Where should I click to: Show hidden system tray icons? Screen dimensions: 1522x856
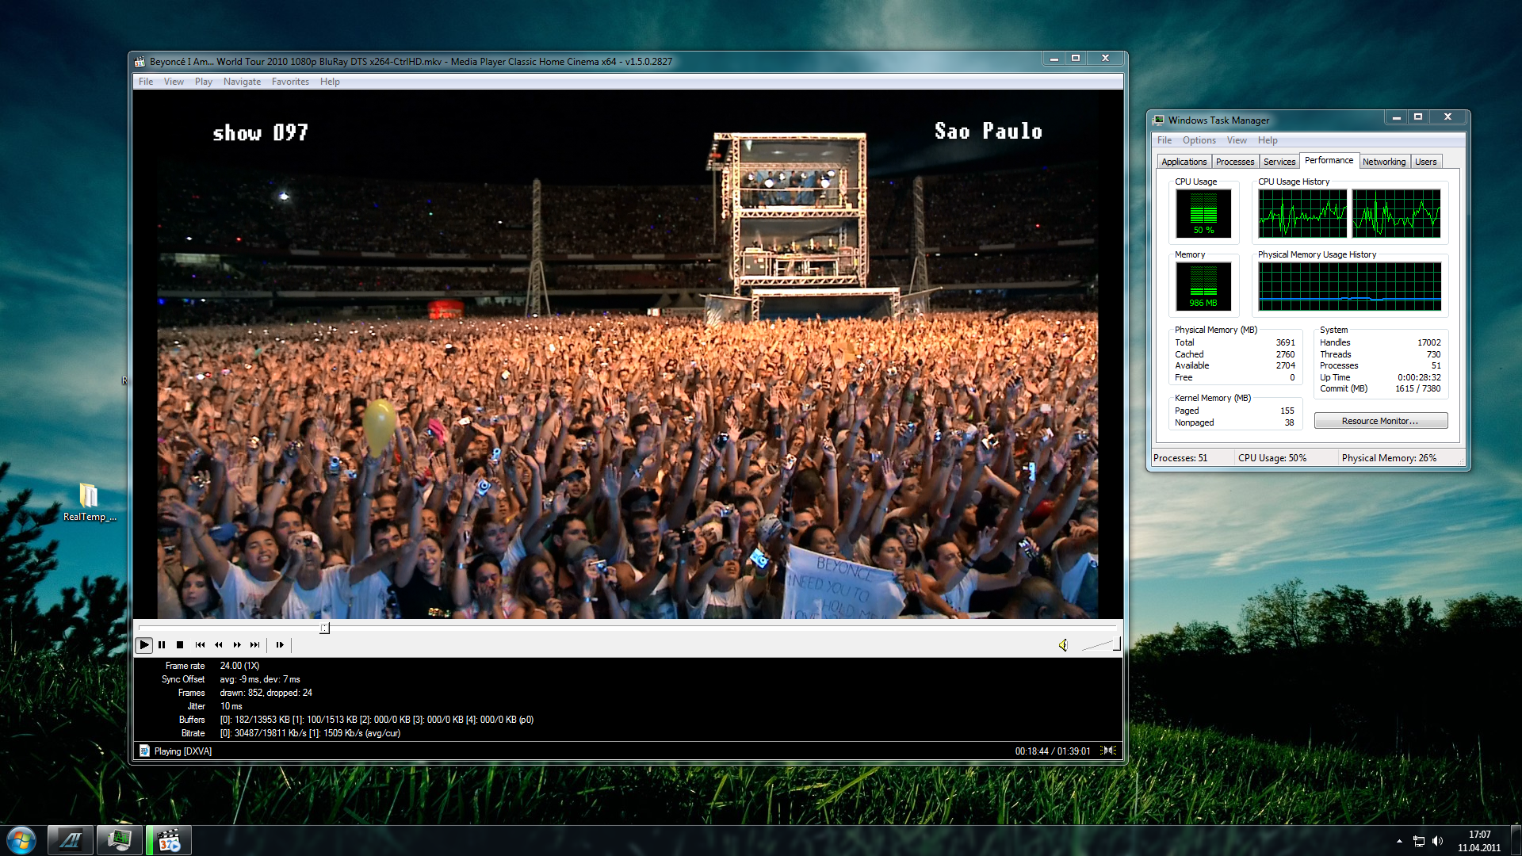click(x=1399, y=841)
